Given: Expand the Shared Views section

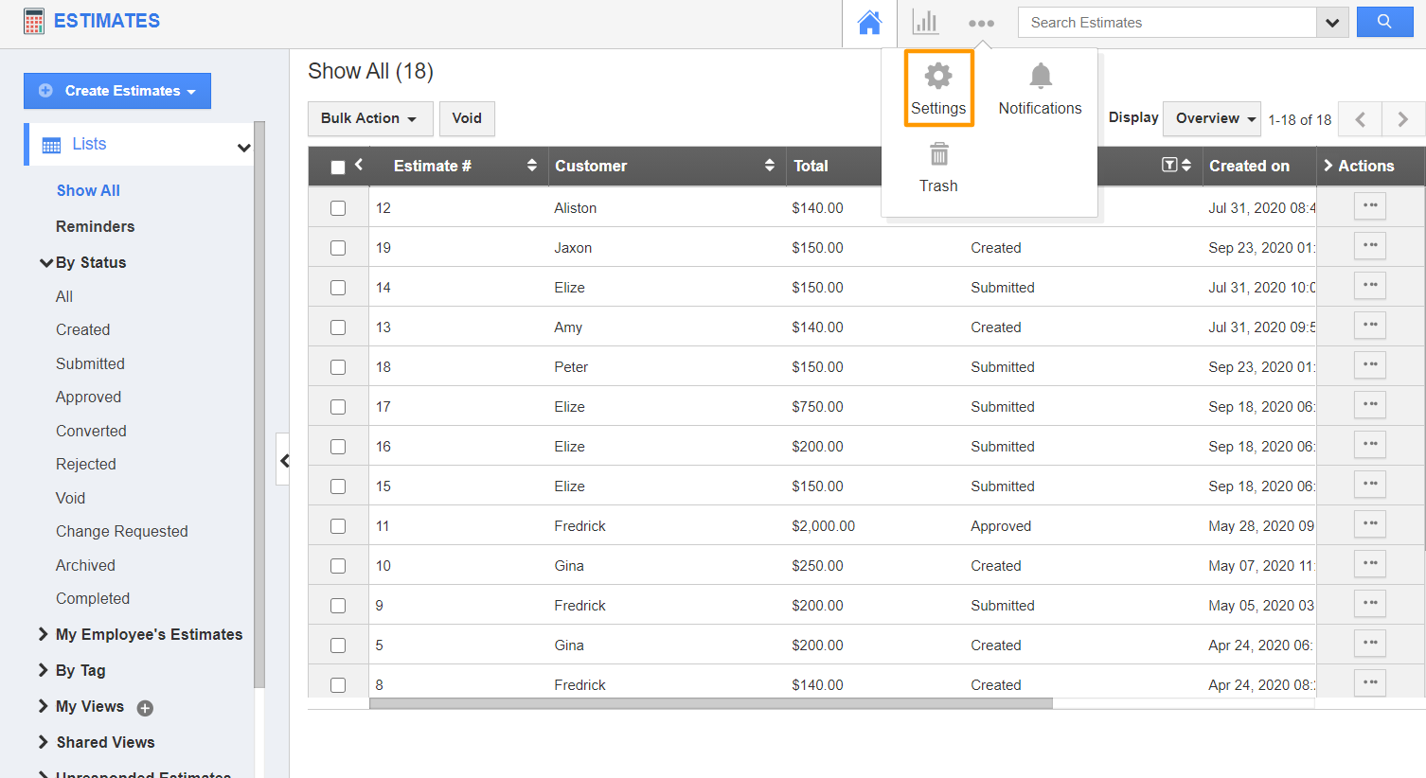Looking at the screenshot, I should pyautogui.click(x=104, y=742).
